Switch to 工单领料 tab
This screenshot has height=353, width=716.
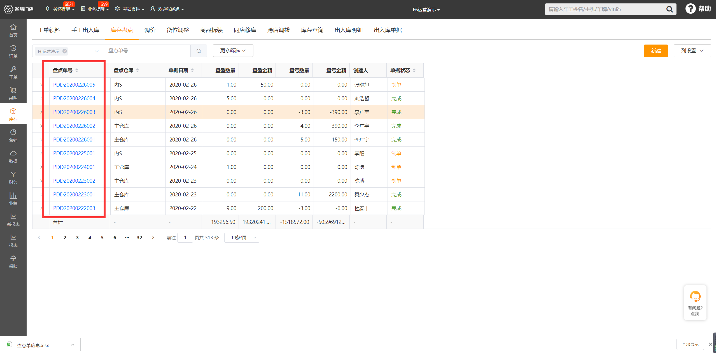[x=49, y=30]
